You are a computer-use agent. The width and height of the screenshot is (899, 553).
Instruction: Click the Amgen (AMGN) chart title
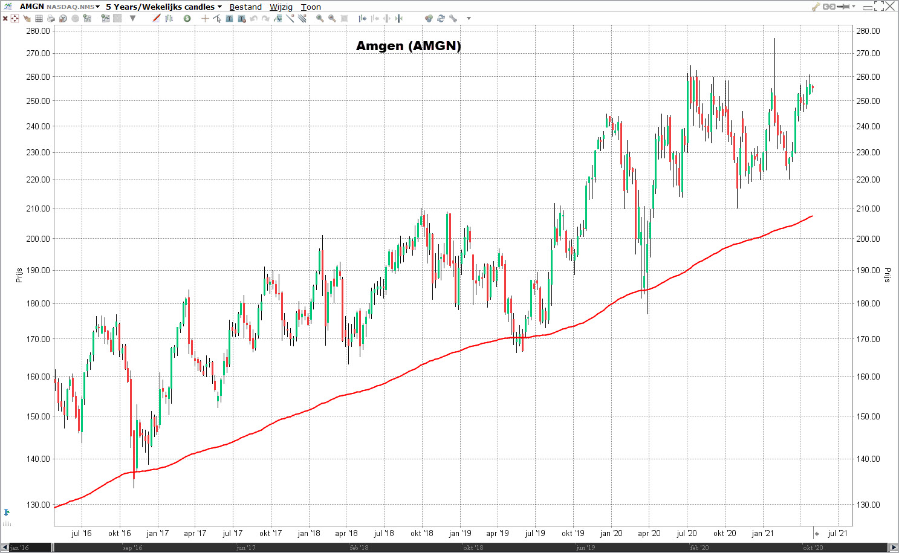tap(409, 46)
